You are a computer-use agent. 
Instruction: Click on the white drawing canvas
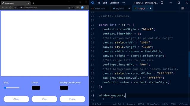(x=44, y=44)
